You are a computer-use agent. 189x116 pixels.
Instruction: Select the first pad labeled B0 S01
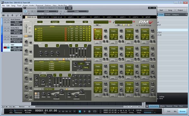click(x=98, y=34)
